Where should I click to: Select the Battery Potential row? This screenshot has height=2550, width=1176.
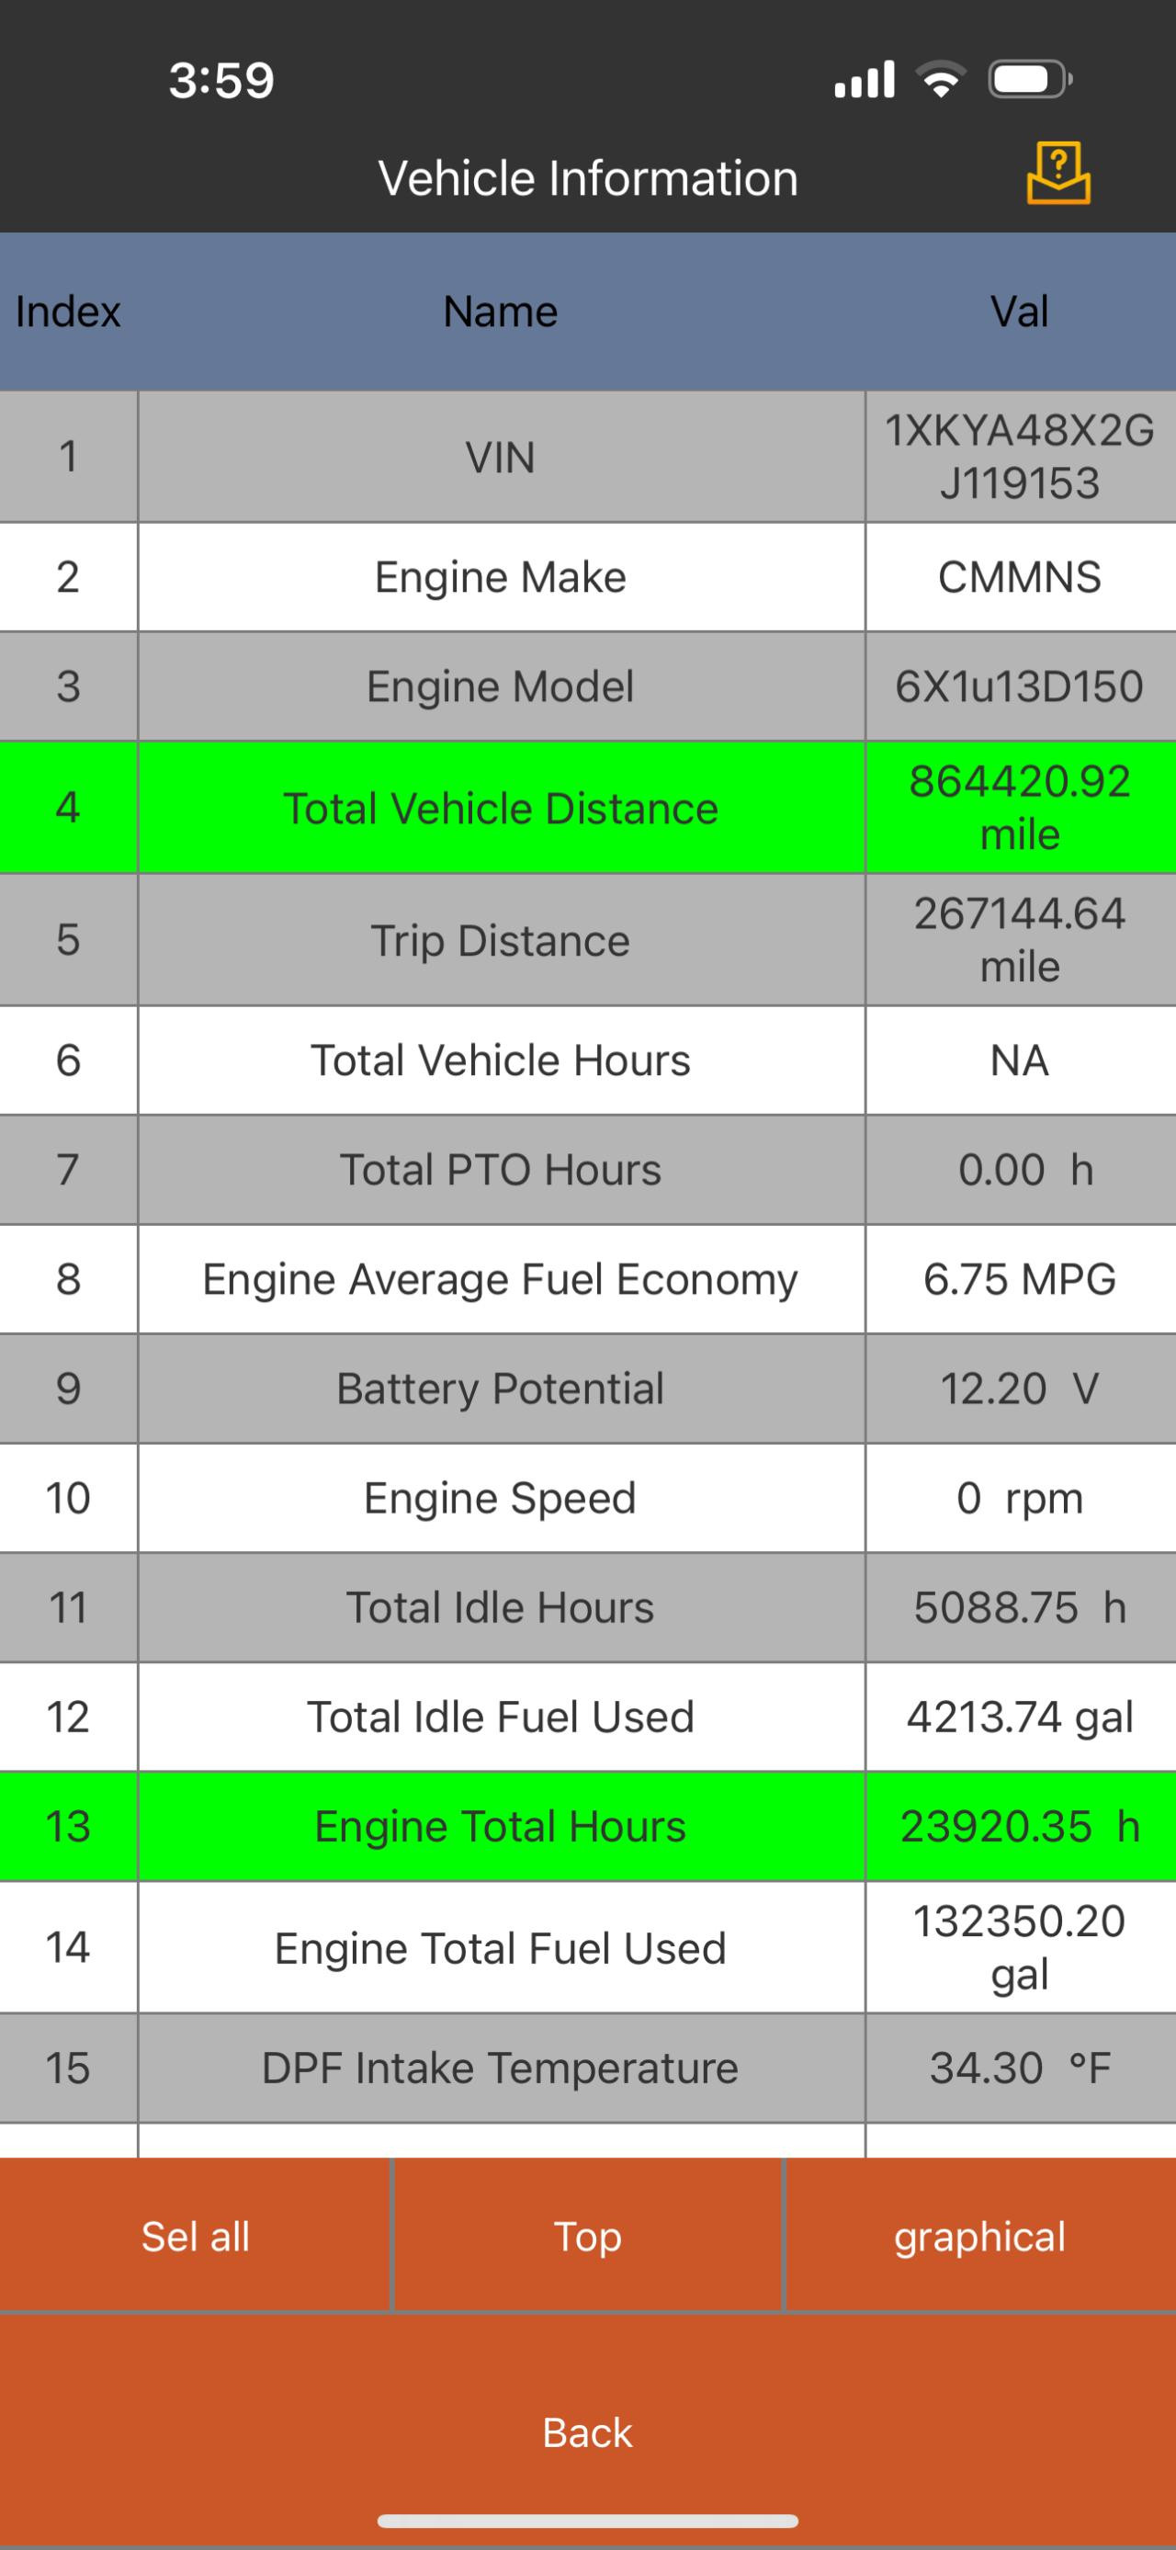[501, 1388]
